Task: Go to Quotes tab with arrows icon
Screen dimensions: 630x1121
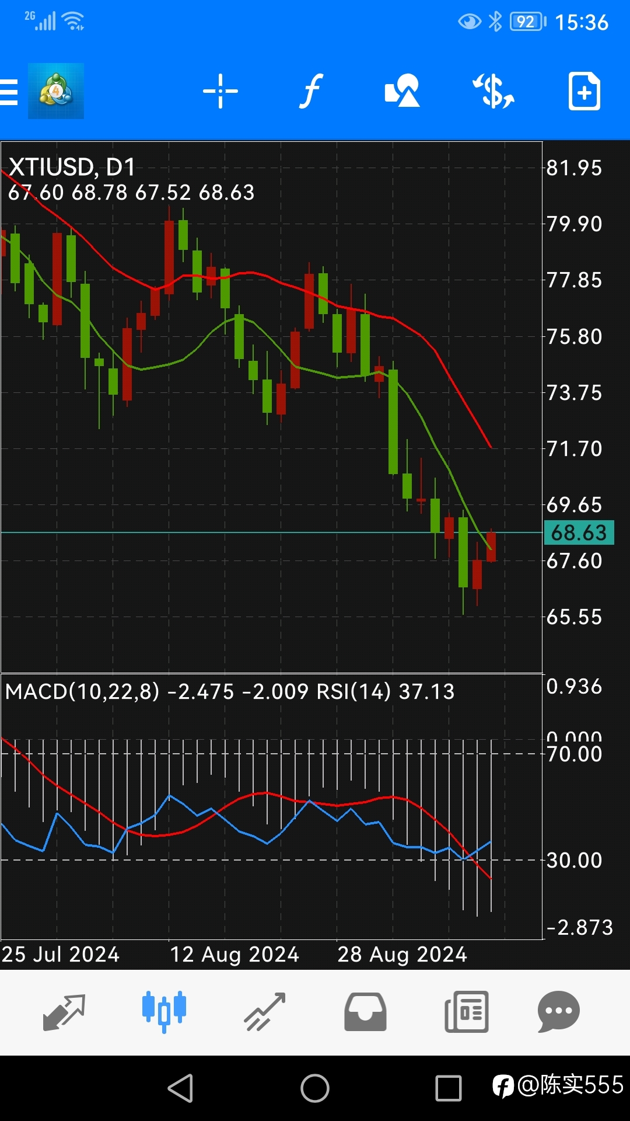Action: point(64,1012)
